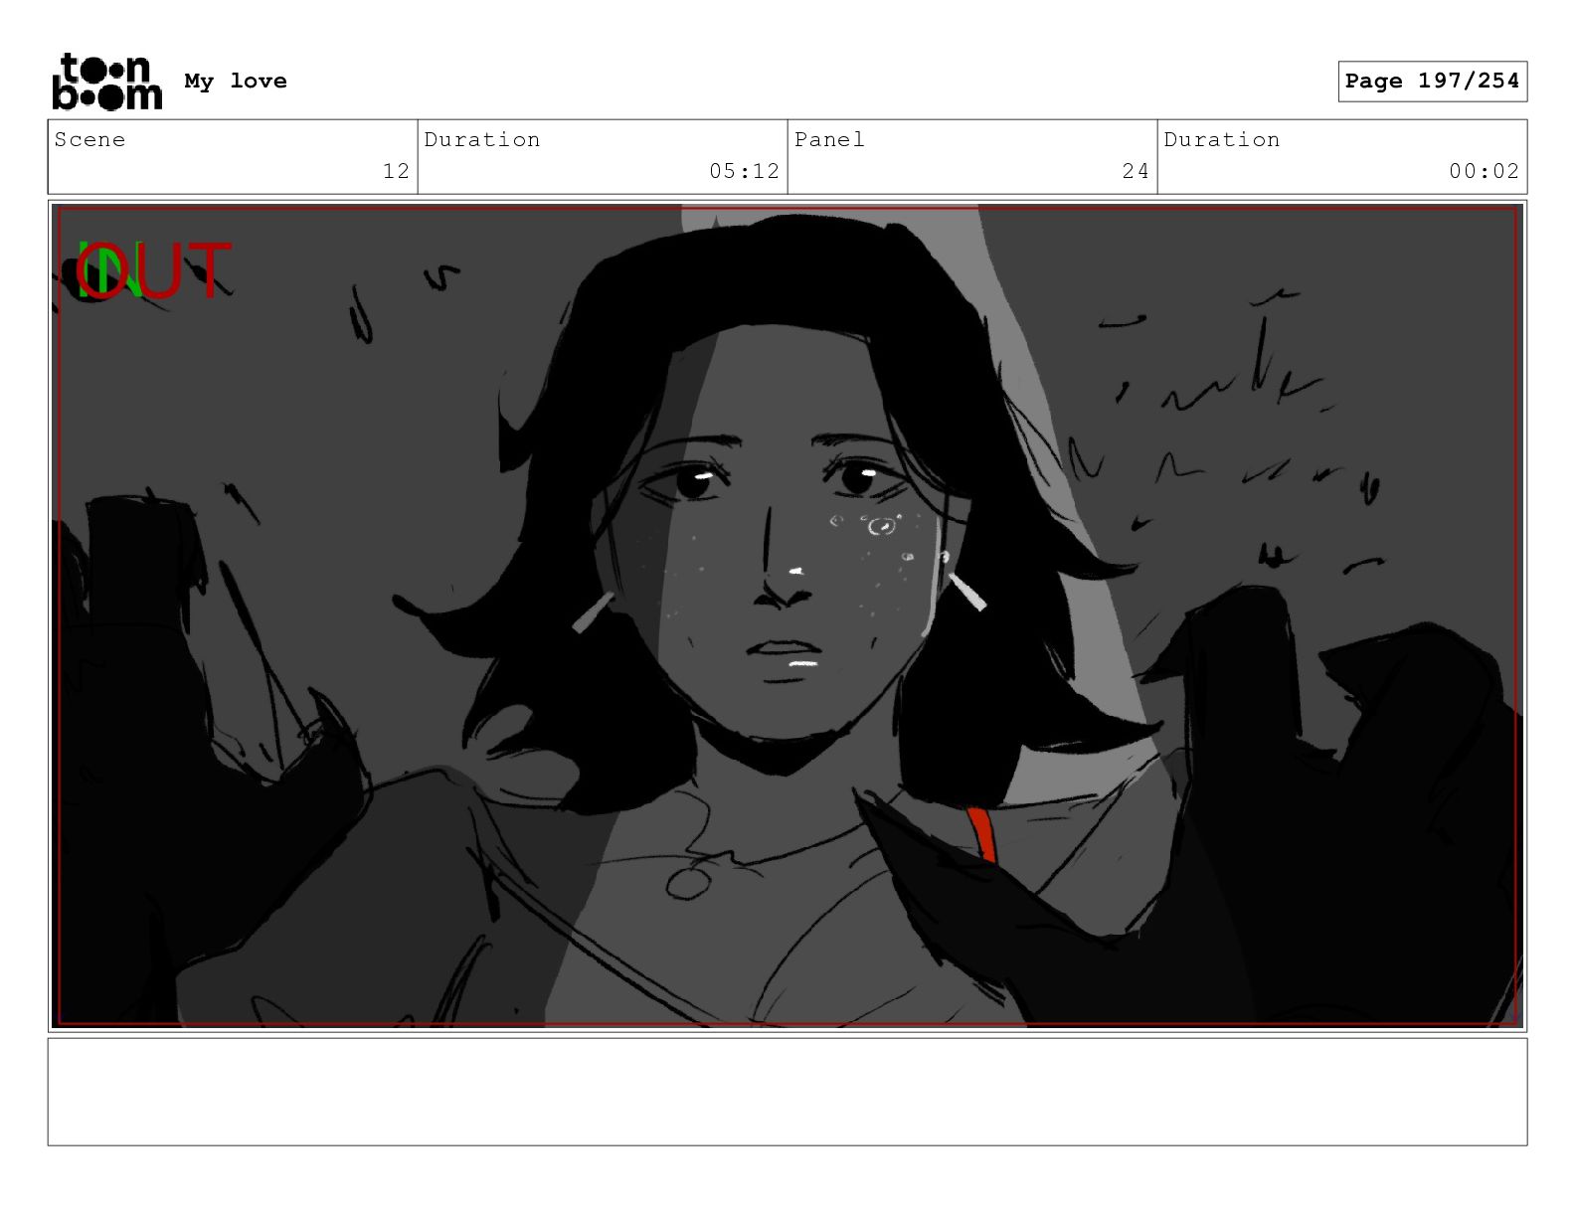Click the red OUT camera marker

click(x=154, y=270)
